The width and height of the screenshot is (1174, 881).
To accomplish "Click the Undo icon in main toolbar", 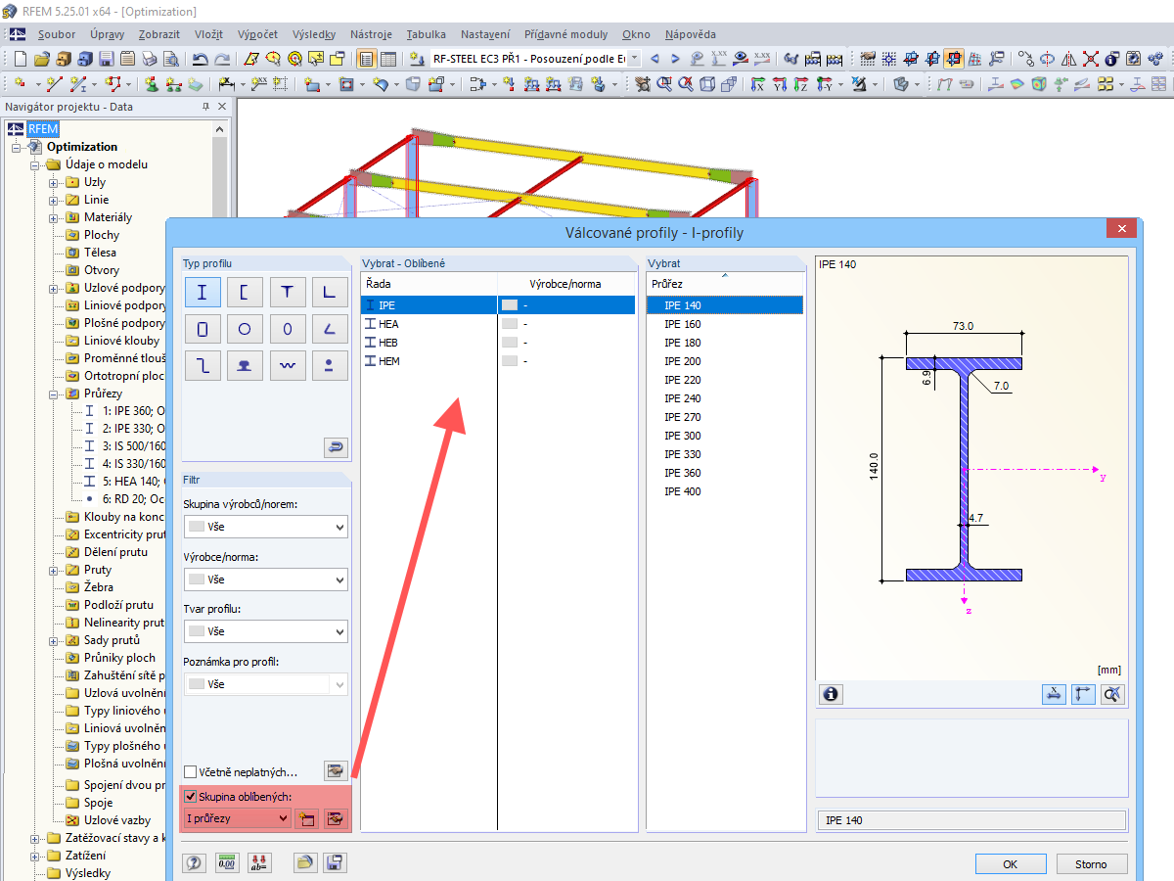I will (x=200, y=59).
